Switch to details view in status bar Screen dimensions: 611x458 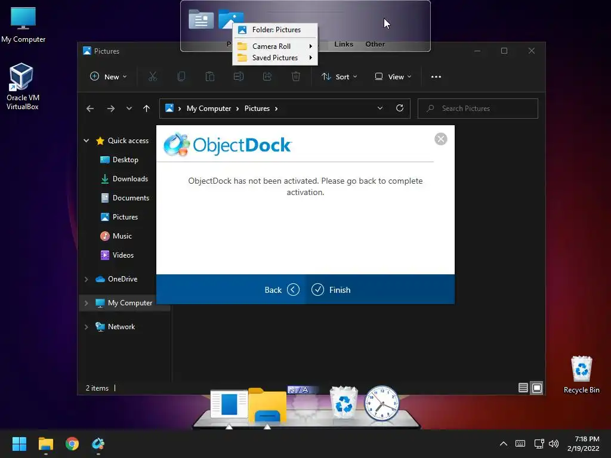tap(523, 388)
